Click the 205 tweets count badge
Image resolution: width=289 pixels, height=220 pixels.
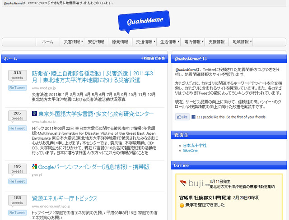[17, 116]
